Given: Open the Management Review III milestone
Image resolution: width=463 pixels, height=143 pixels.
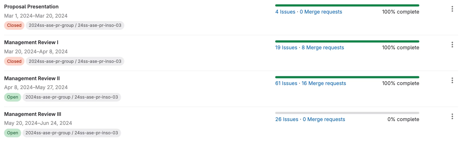Looking at the screenshot, I should [x=33, y=114].
